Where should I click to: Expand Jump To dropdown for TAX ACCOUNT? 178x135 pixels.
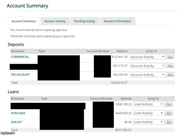147,75
